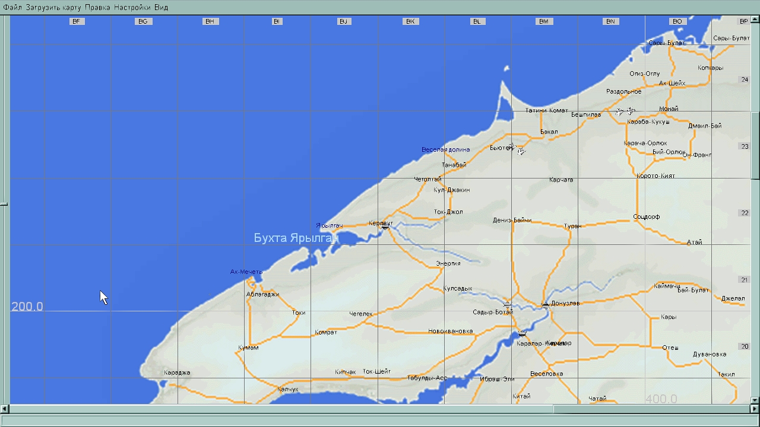
Task: Click the Корото-Кият town label
Action: point(656,176)
